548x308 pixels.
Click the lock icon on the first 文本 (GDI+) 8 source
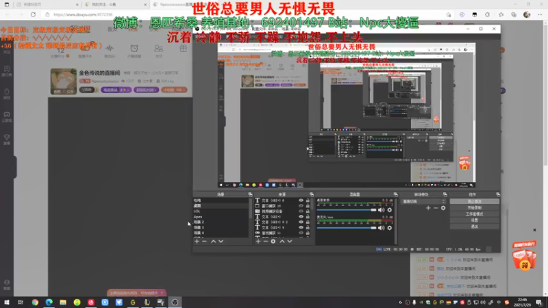coord(308,201)
